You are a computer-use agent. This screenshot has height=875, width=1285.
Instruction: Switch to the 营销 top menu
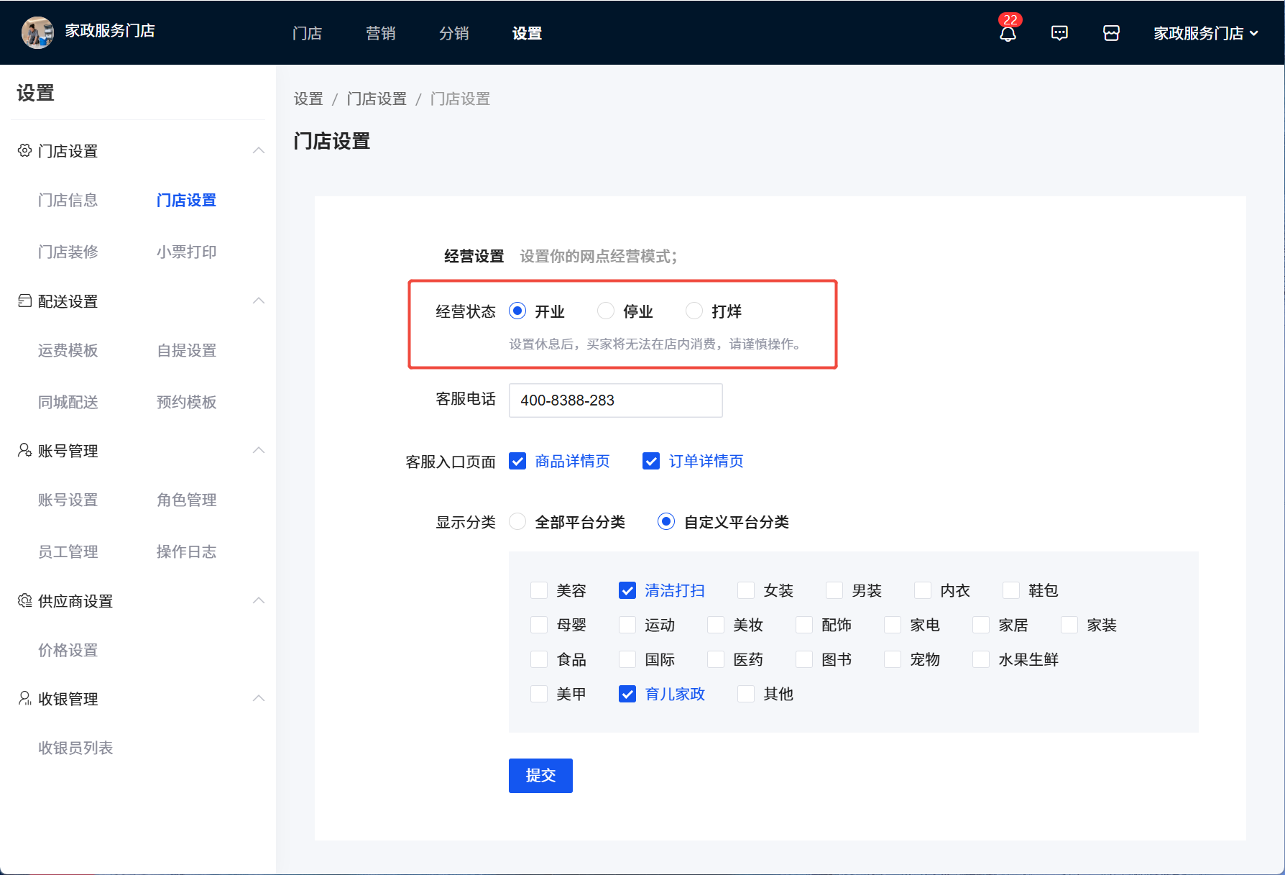click(x=380, y=33)
